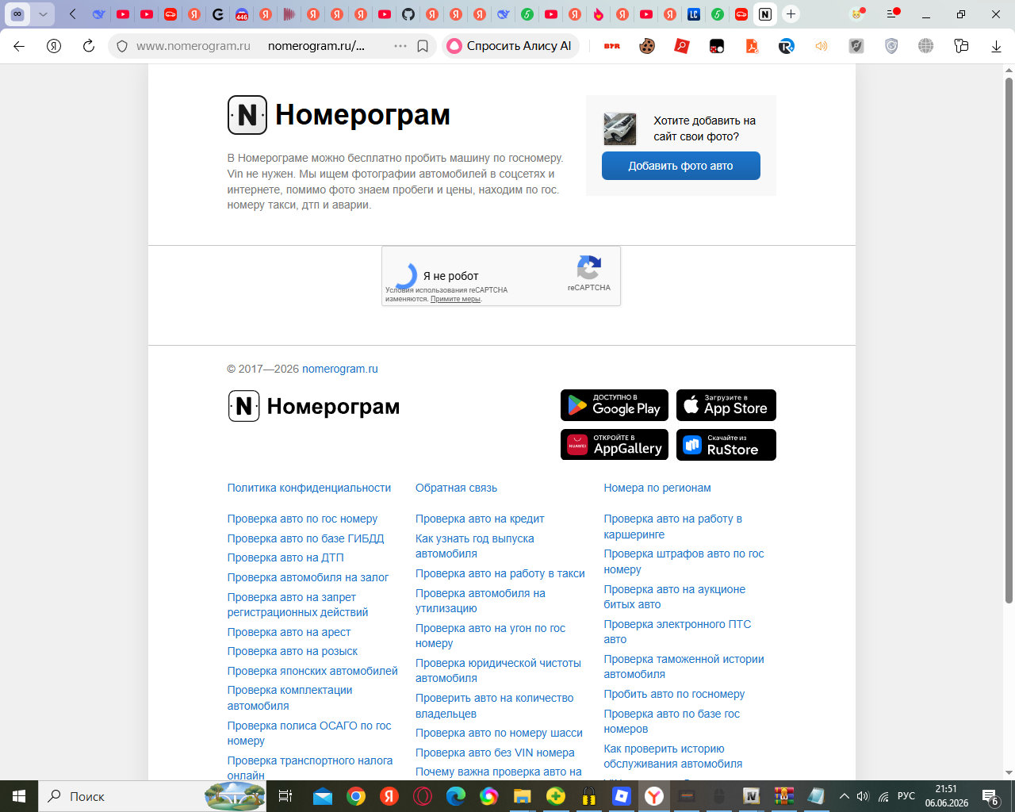Image resolution: width=1015 pixels, height=812 pixels.
Task: Show hidden system tray icons
Action: tap(844, 796)
